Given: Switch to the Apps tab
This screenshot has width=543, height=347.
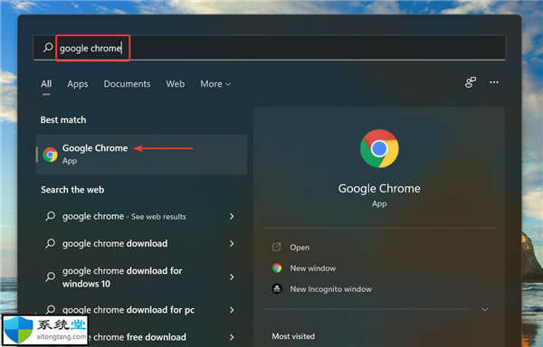Looking at the screenshot, I should [77, 84].
